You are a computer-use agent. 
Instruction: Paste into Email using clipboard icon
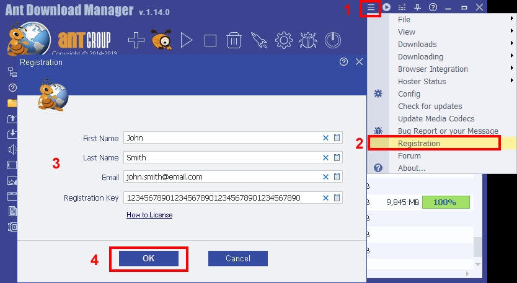[337, 177]
